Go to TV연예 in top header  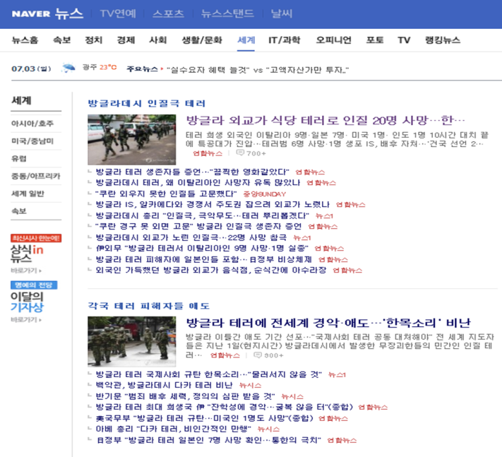(x=118, y=13)
